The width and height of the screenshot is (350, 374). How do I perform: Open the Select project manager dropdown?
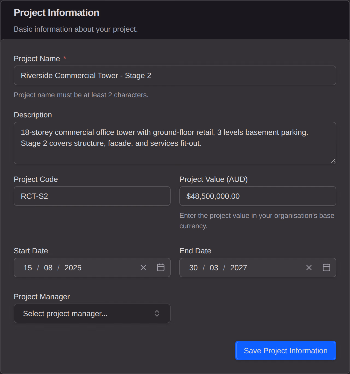coord(92,313)
